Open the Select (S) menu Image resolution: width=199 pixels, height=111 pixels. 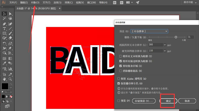(58, 3)
